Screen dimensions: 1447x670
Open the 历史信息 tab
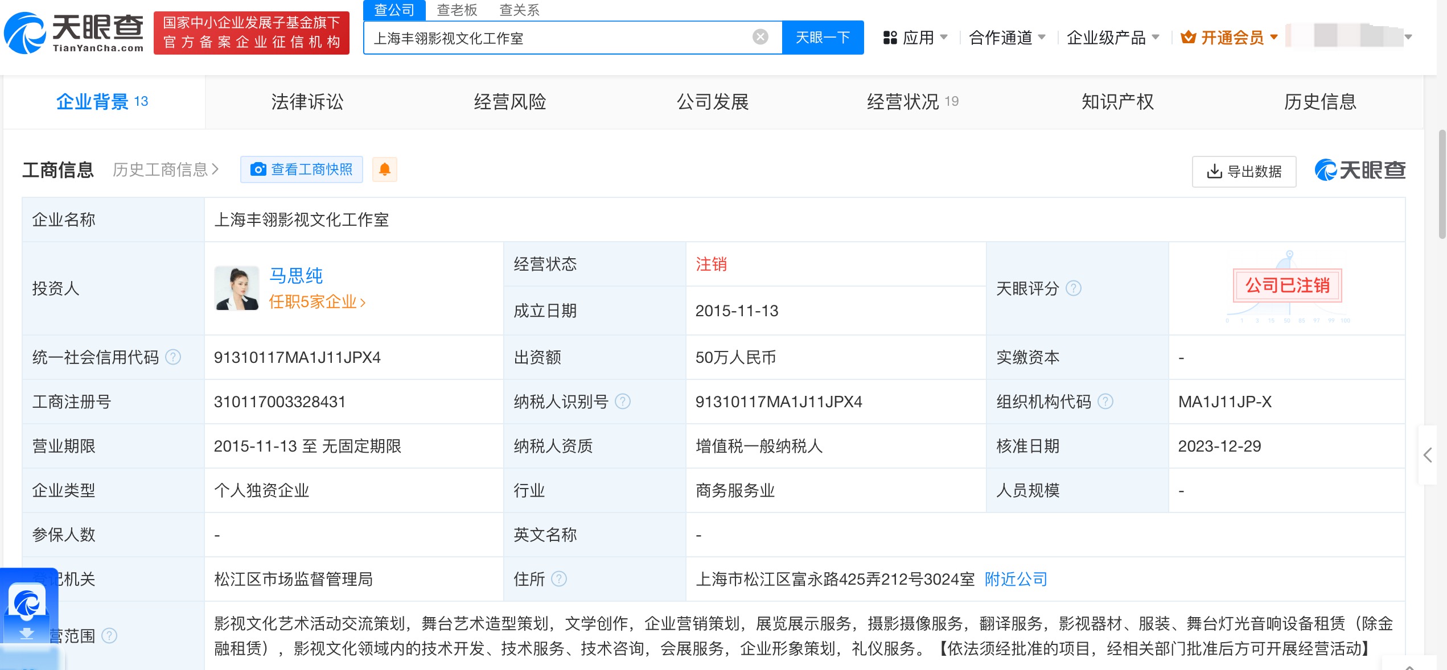pyautogui.click(x=1320, y=102)
